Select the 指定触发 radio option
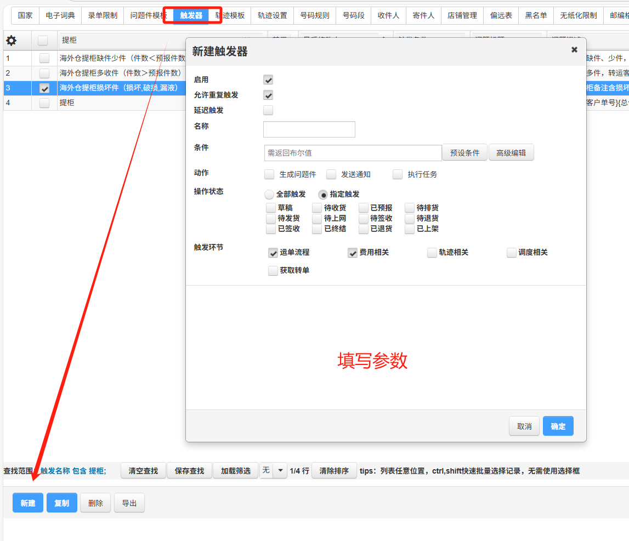 (323, 195)
